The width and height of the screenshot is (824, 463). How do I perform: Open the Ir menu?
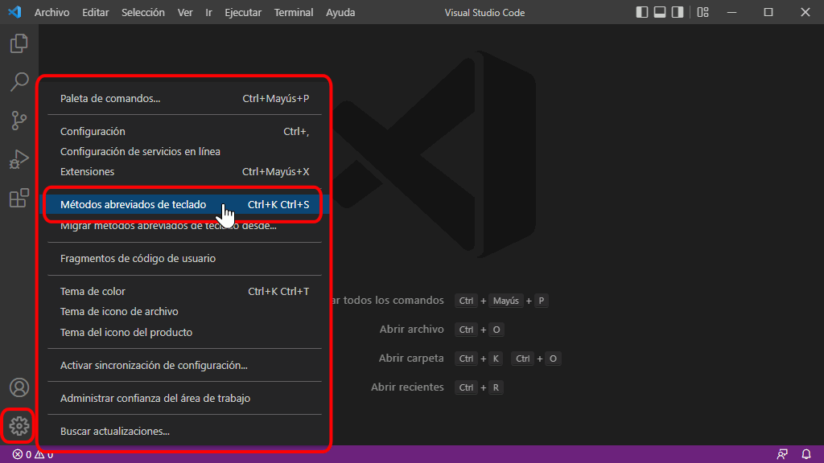coord(208,12)
